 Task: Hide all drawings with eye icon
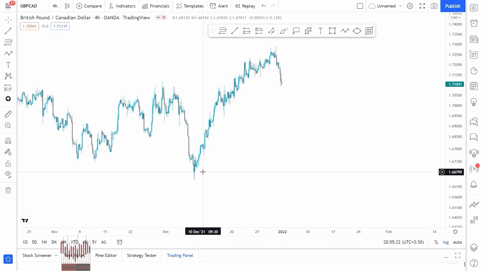[x=8, y=175]
